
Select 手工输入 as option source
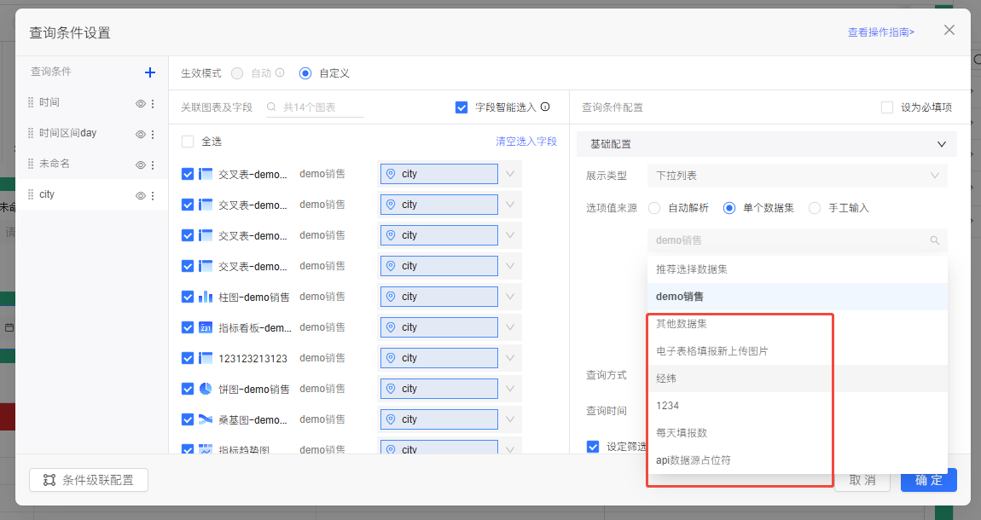coord(815,208)
